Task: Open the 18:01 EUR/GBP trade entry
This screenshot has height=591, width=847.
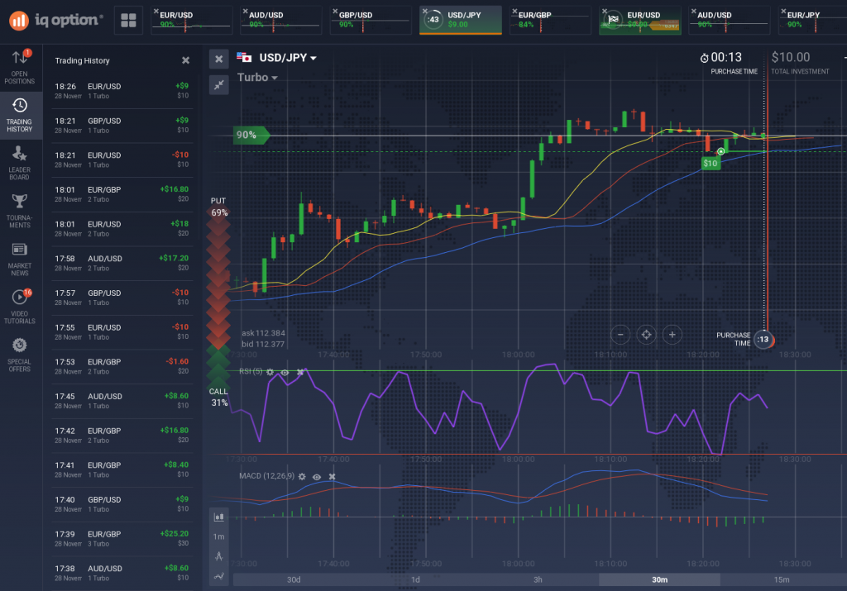Action: click(x=122, y=194)
